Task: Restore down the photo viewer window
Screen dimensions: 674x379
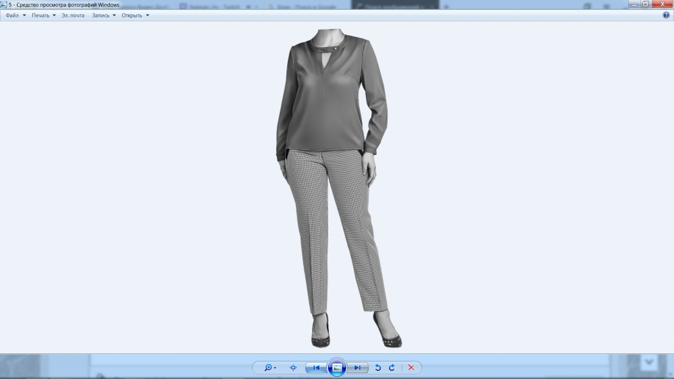Action: [x=646, y=4]
